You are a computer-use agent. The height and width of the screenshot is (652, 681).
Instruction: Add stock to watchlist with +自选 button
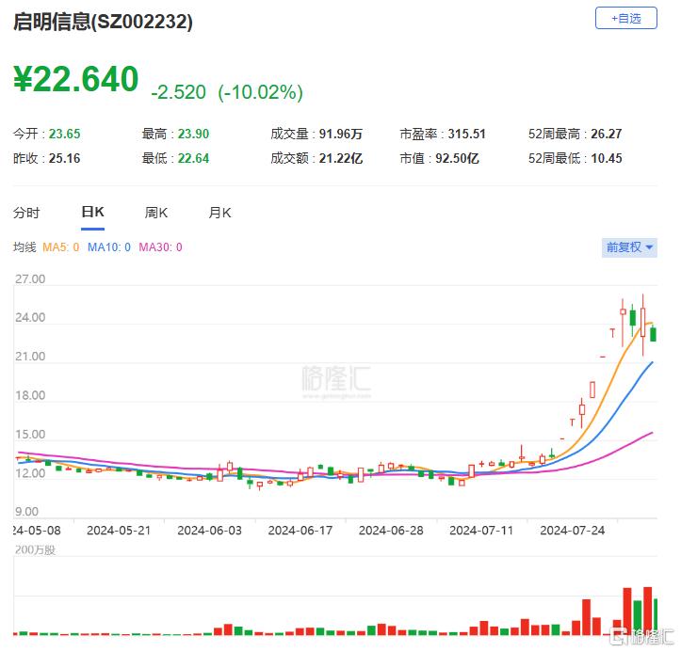pyautogui.click(x=625, y=18)
